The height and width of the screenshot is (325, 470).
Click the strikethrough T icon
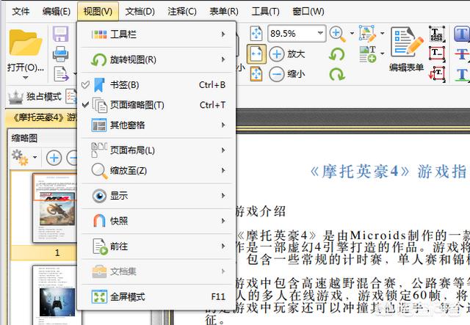click(462, 54)
